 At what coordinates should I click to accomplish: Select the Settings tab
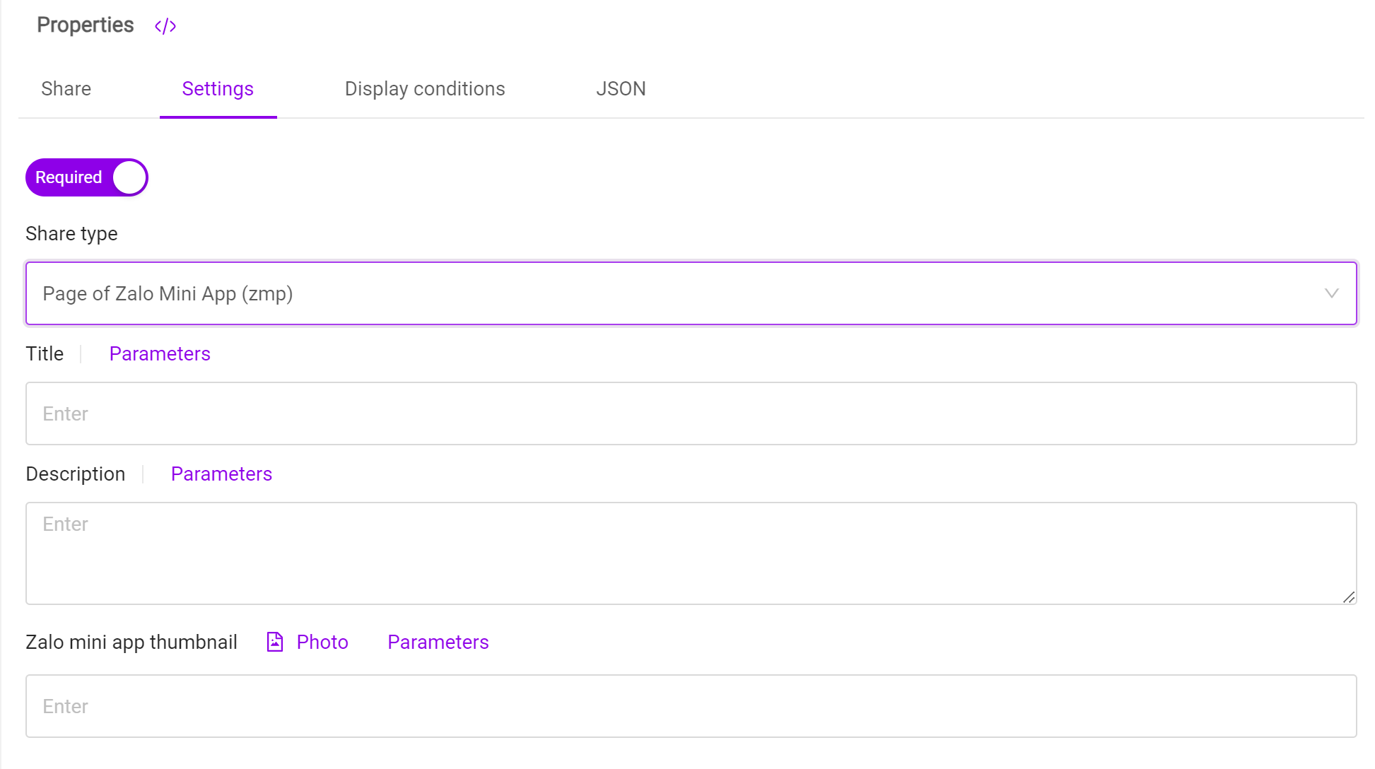(218, 89)
